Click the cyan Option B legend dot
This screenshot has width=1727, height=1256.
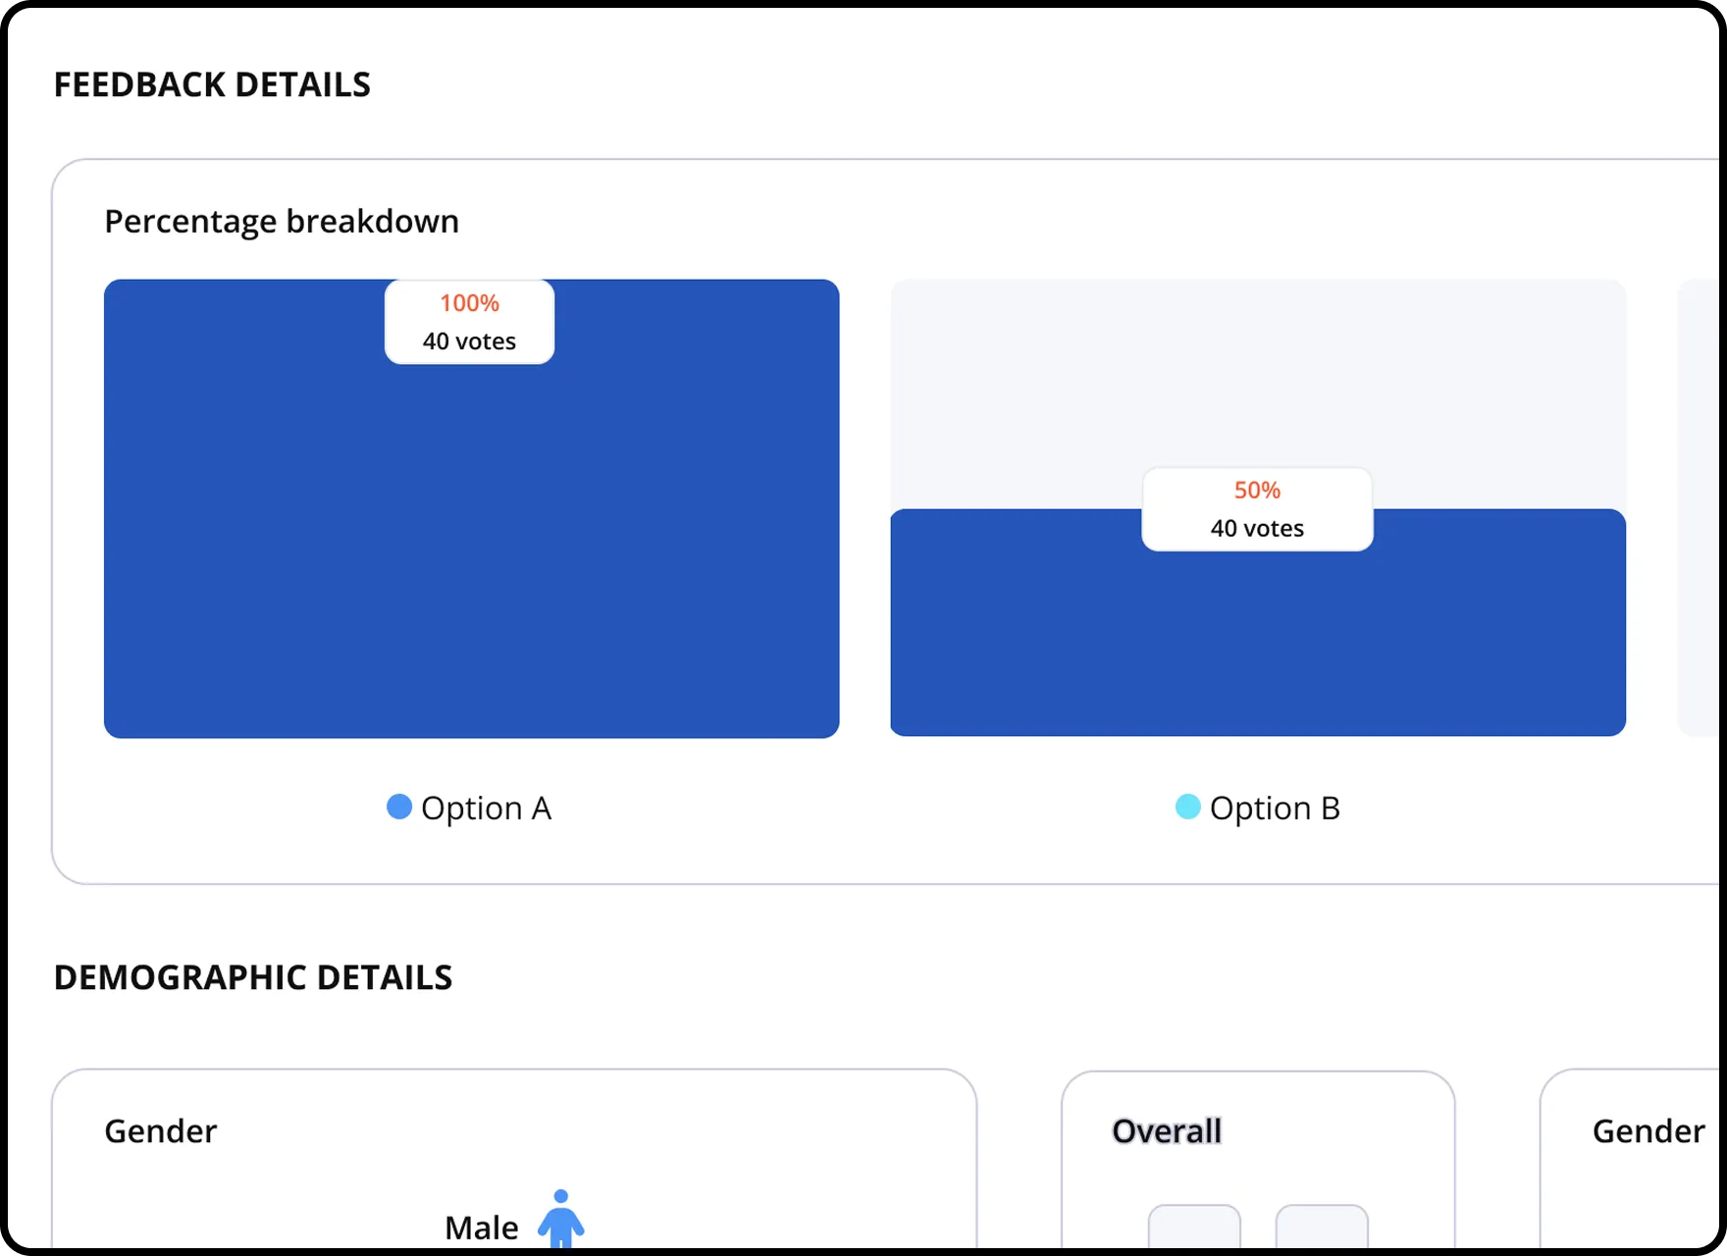click(1188, 807)
